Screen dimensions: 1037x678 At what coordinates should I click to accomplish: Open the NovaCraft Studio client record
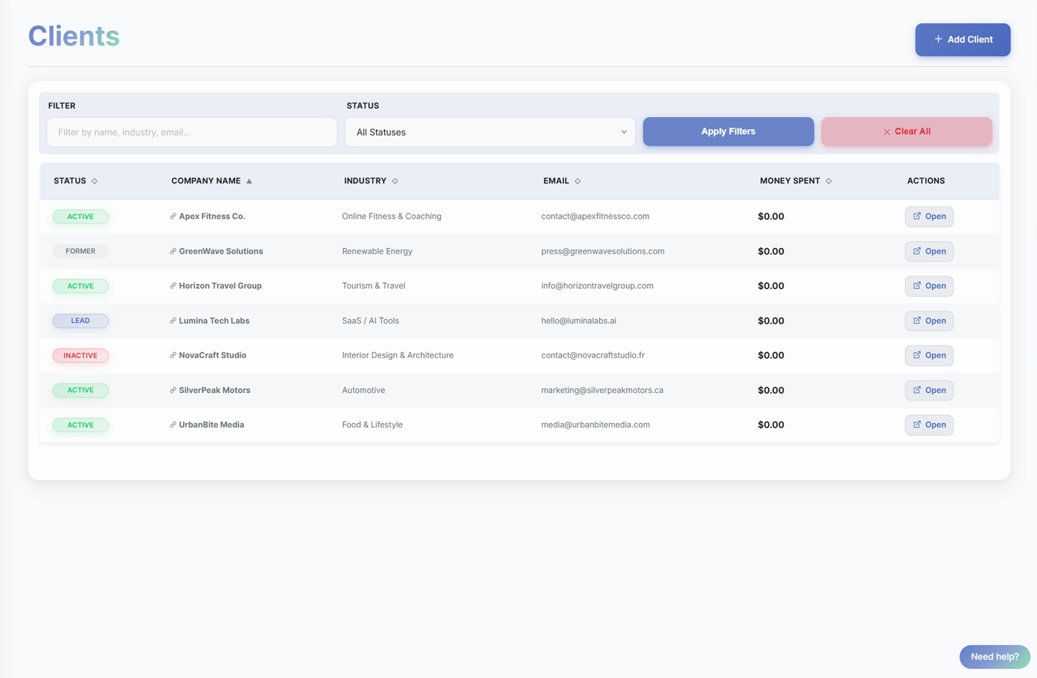(x=928, y=355)
